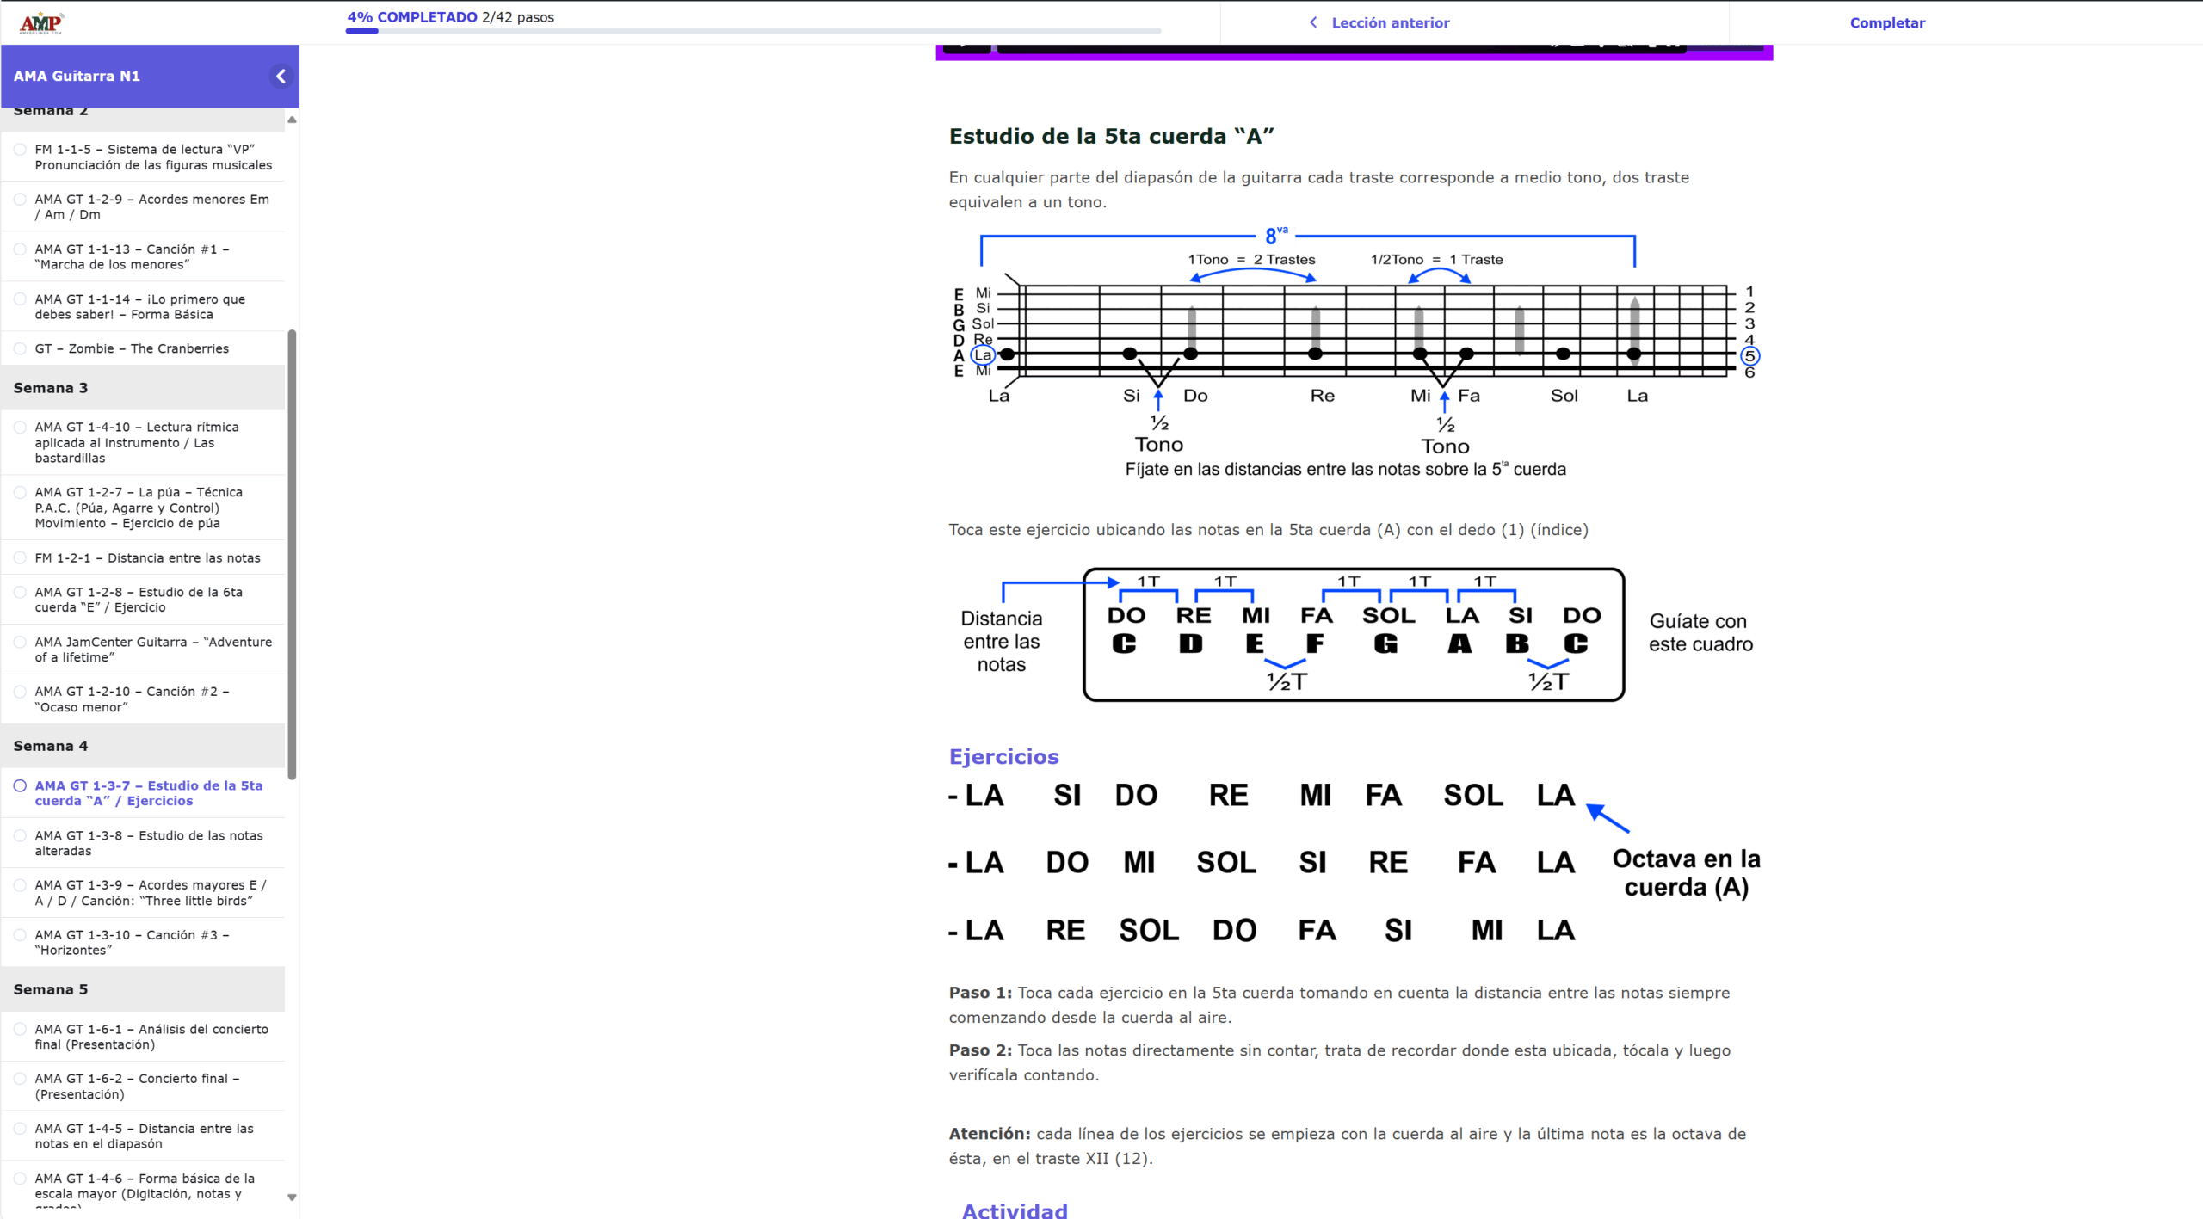Collapse the AMA Guitarra N1 sidebar
2203x1219 pixels.
(x=281, y=76)
